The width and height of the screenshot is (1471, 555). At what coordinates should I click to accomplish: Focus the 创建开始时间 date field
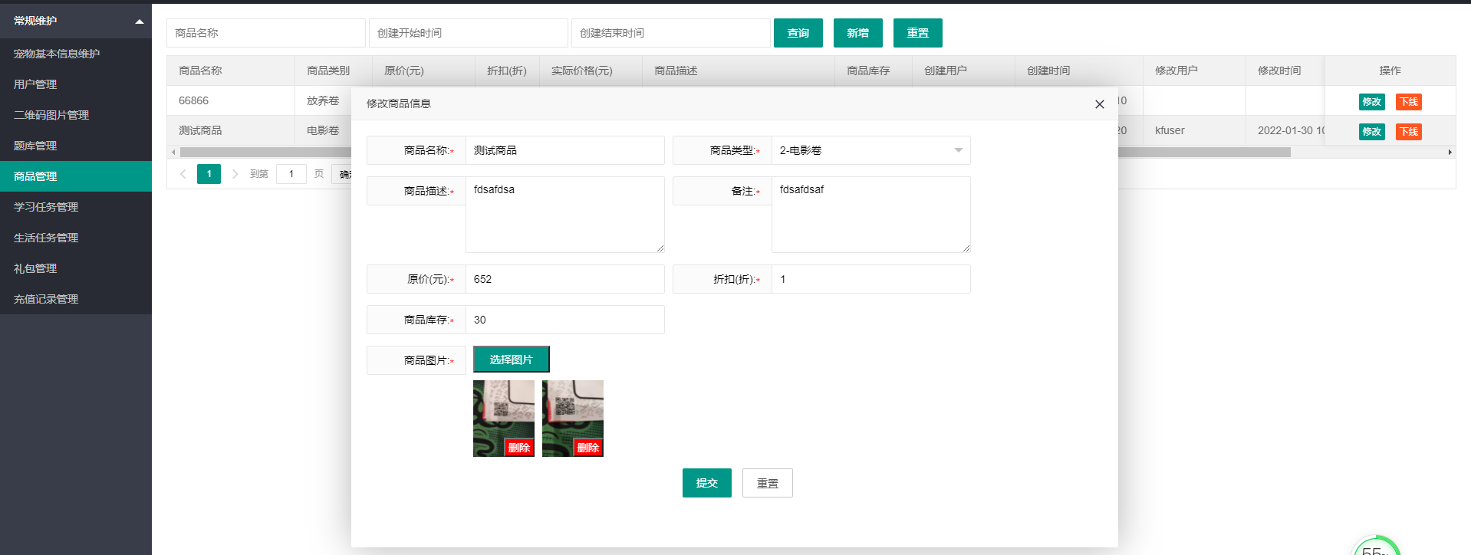468,33
